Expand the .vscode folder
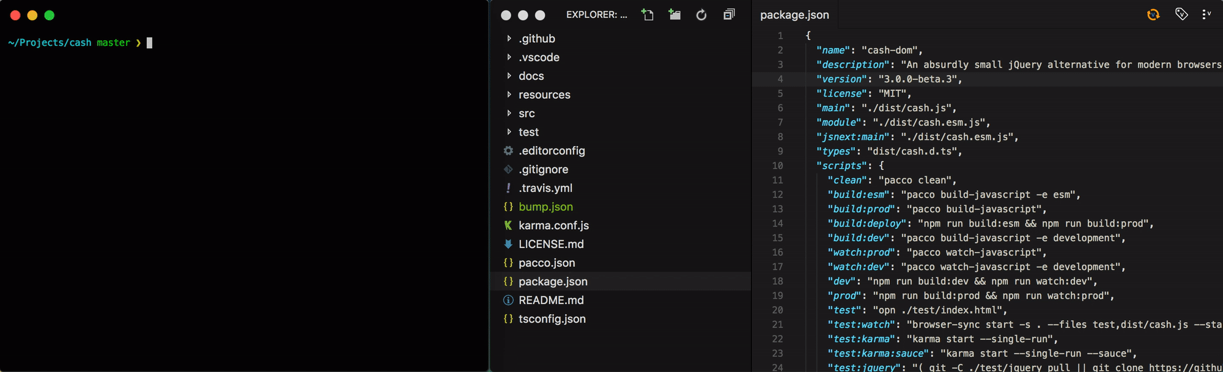 (621, 57)
